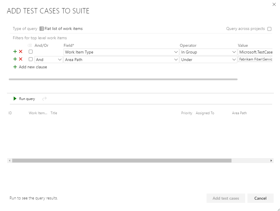Screen dimensions: 280x211
Task: Check the Area Path clause checkbox
Action: pyautogui.click(x=30, y=59)
